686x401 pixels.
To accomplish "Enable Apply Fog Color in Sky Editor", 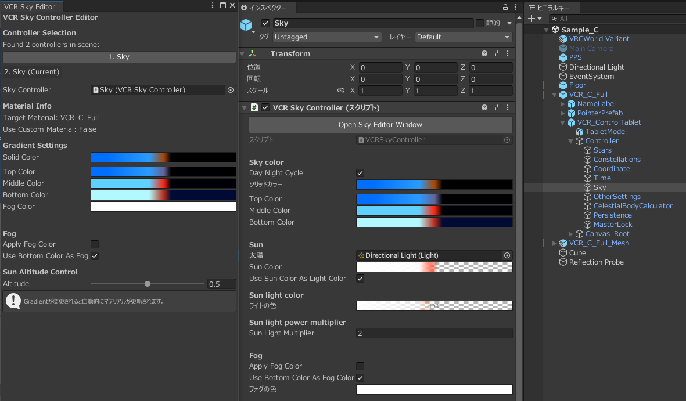I will (95, 244).
